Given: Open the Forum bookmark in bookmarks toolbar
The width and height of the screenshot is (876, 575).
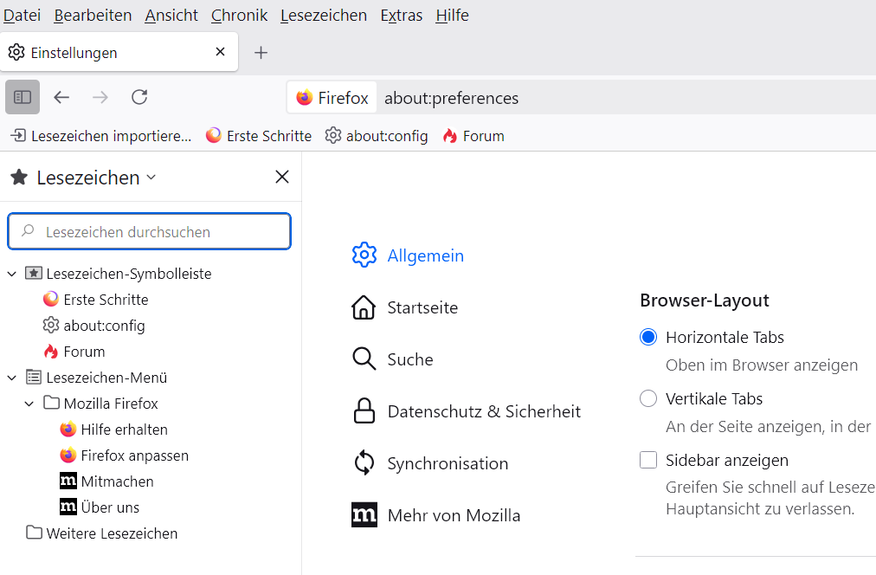Looking at the screenshot, I should pos(473,136).
